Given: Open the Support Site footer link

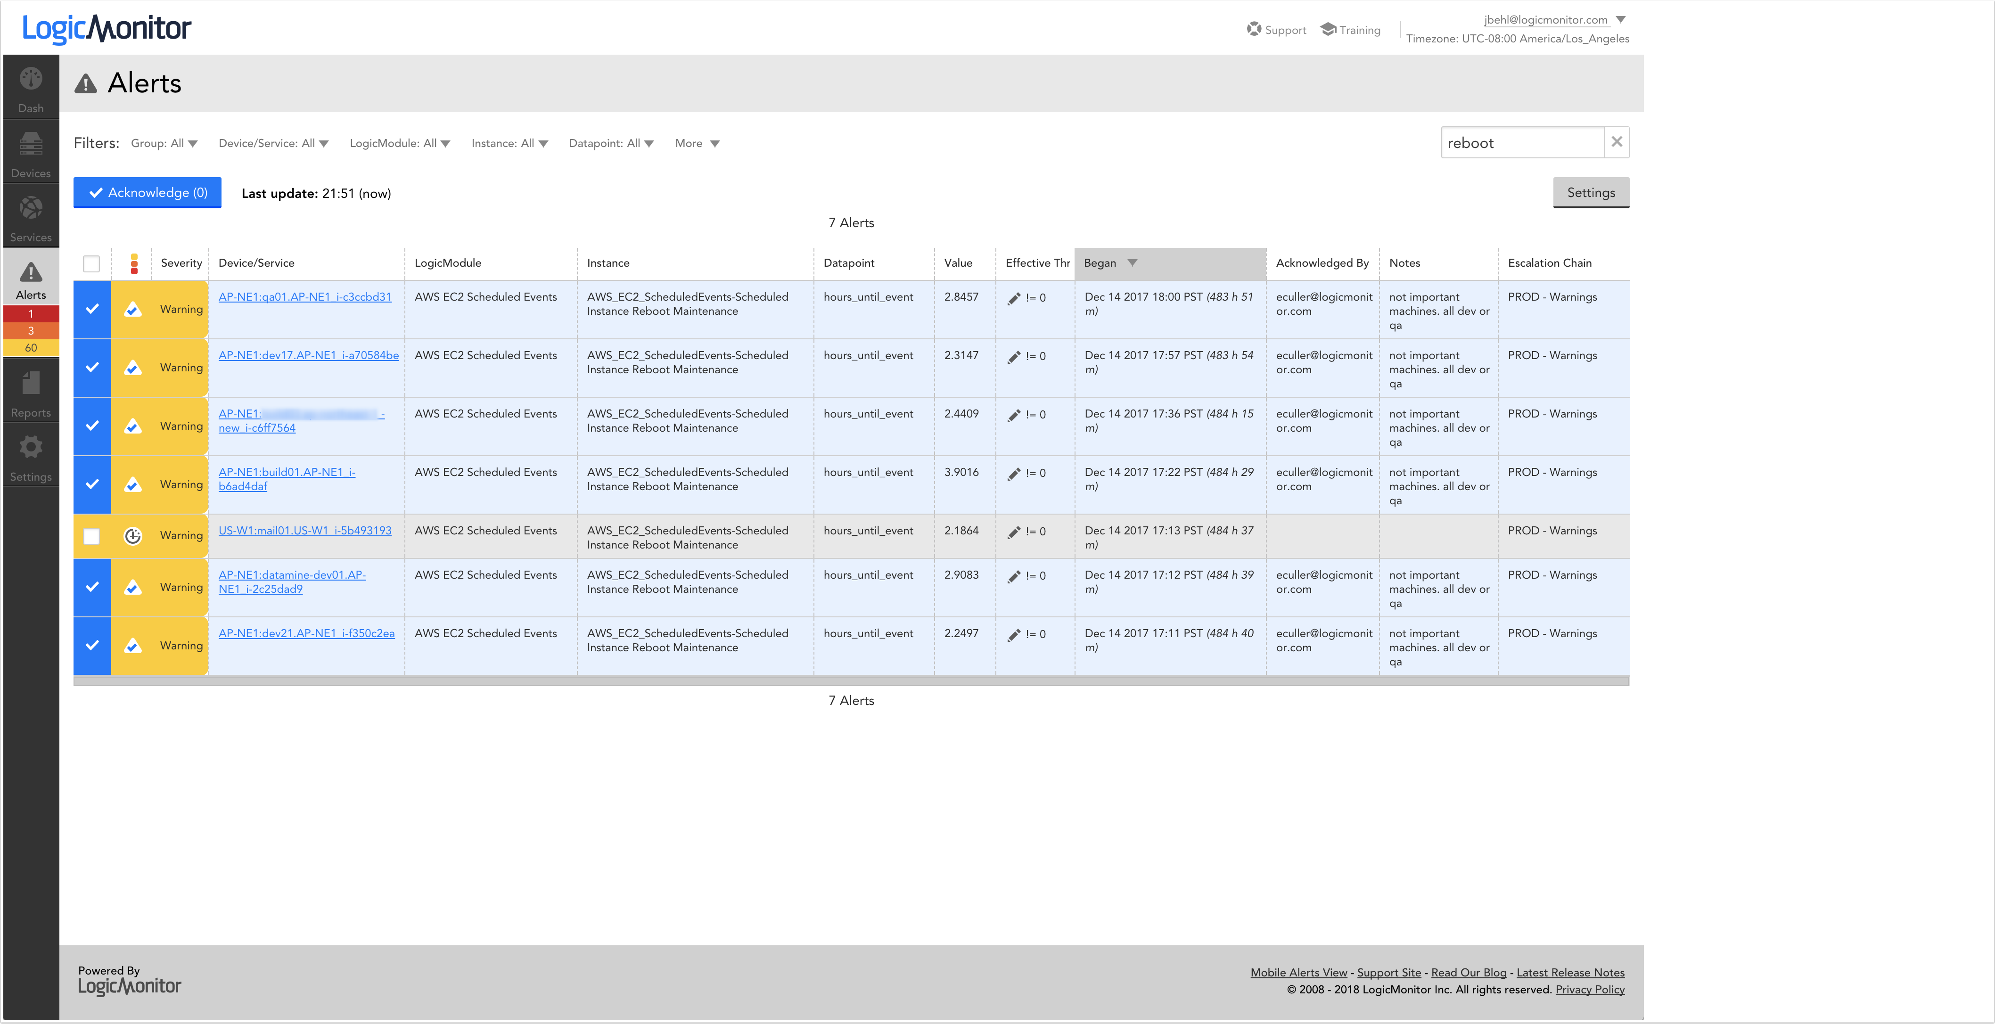Looking at the screenshot, I should 1388,973.
